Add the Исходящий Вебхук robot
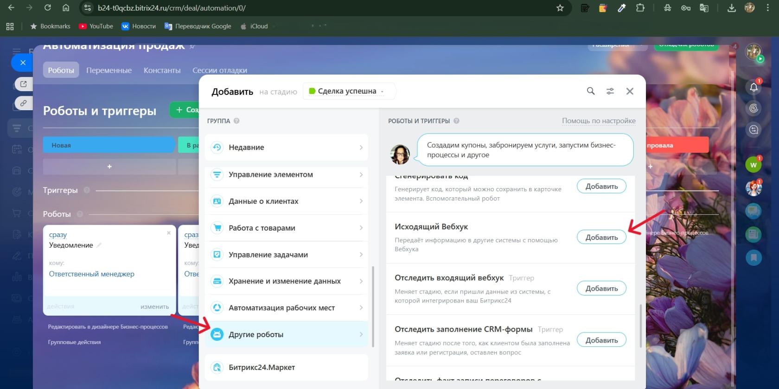This screenshot has width=779, height=389. [x=601, y=237]
